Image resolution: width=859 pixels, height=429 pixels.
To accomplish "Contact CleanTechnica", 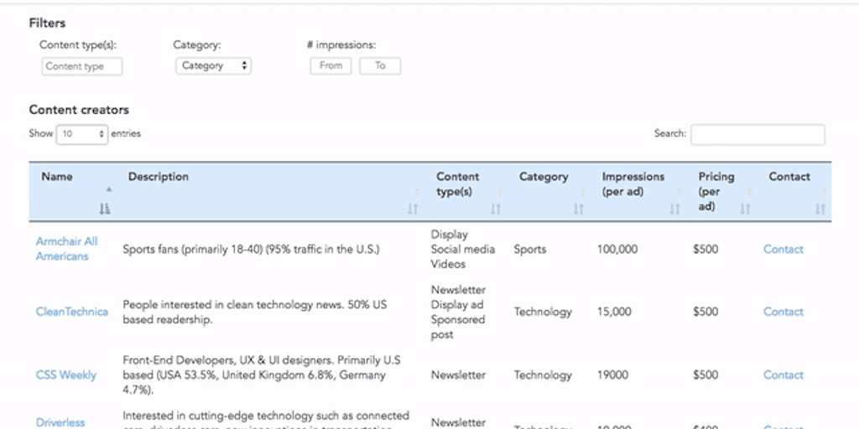I will 784,312.
